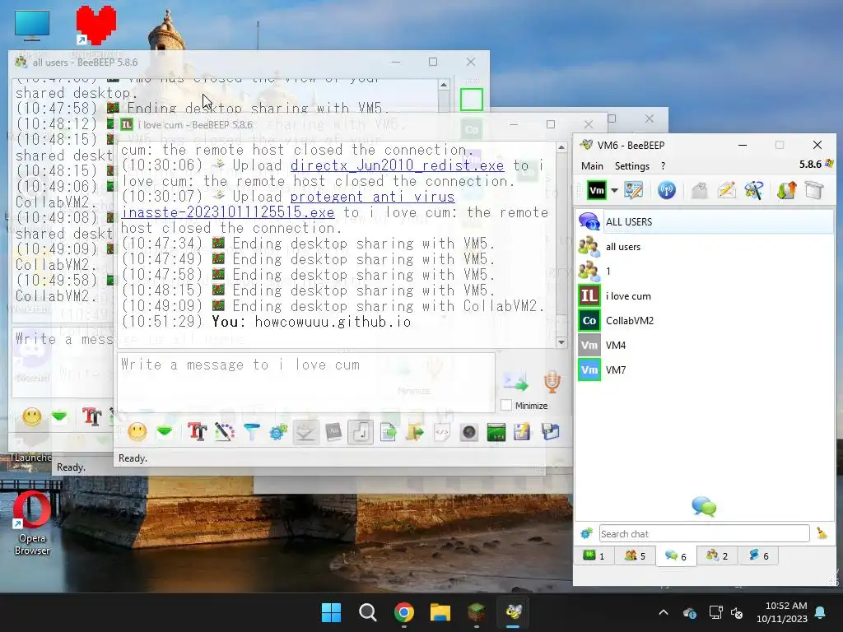Open Opera Browser desktop shortcut

pyautogui.click(x=32, y=523)
